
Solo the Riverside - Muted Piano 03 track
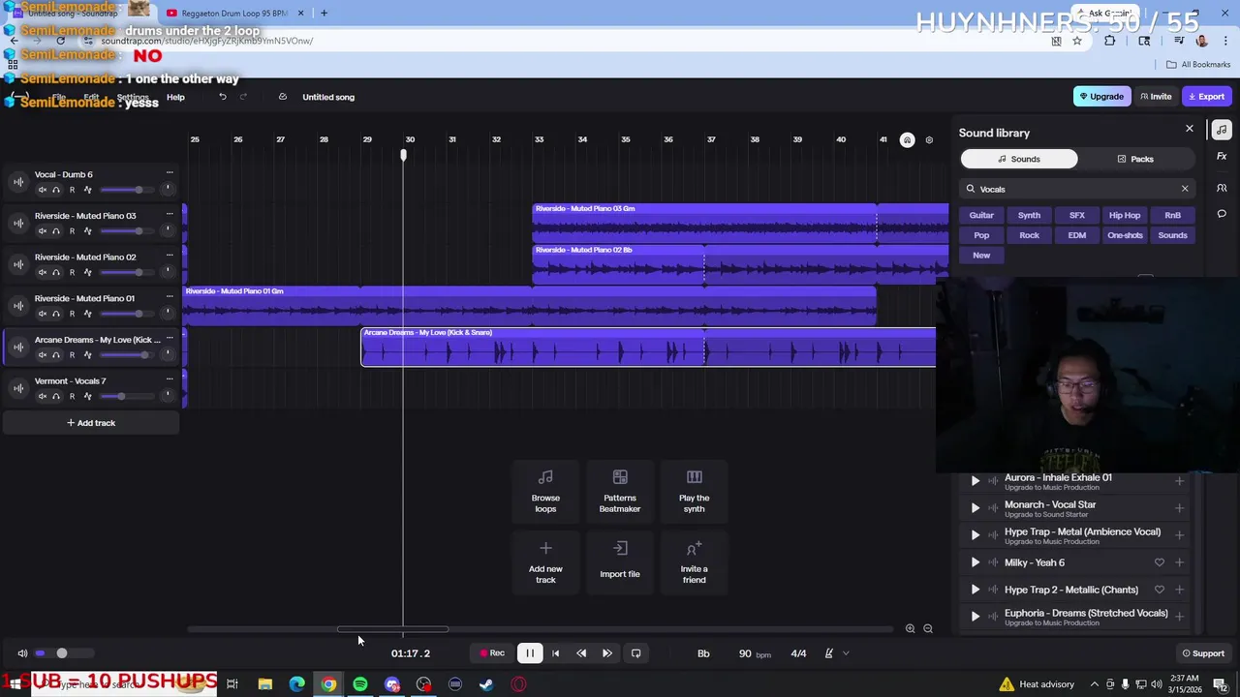[x=56, y=231]
